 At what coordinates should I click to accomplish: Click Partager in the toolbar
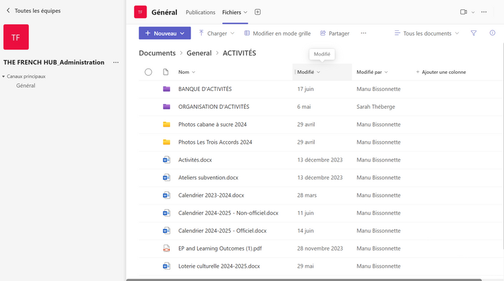tap(334, 33)
